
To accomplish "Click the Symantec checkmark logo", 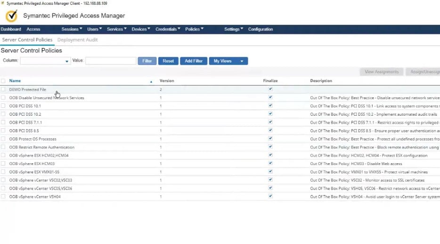I will coord(11,16).
